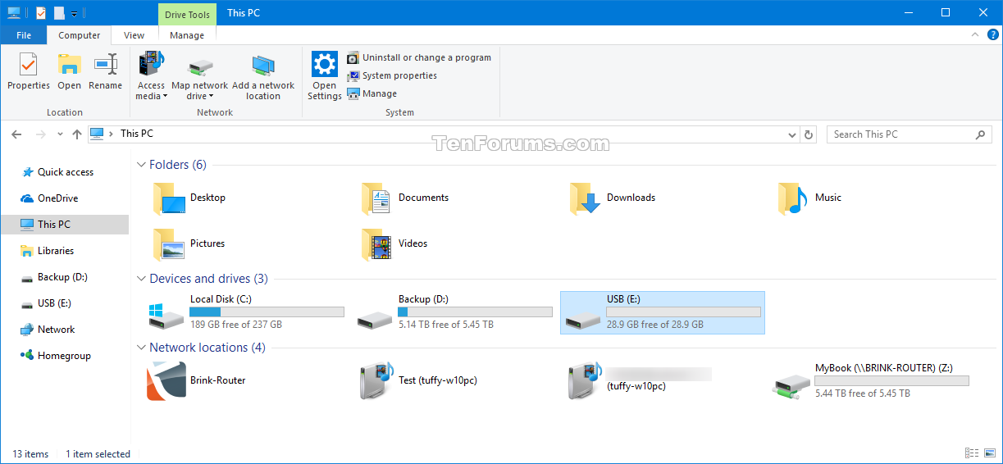This screenshot has width=1003, height=464.
Task: Select USB (E:) in navigation pane
Action: coord(66,303)
